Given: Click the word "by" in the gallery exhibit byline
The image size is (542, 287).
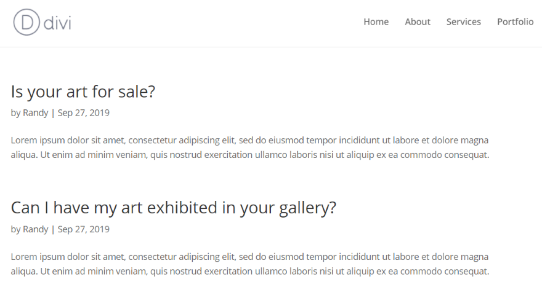Looking at the screenshot, I should (x=15, y=229).
